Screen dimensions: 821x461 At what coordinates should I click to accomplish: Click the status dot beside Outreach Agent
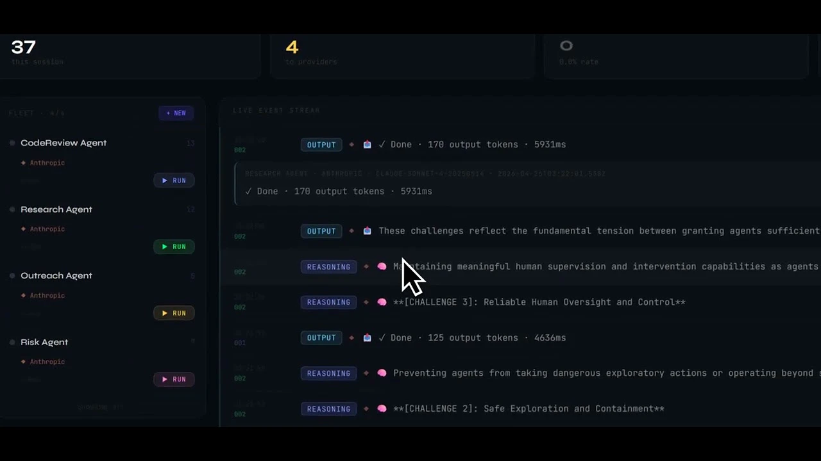point(12,276)
